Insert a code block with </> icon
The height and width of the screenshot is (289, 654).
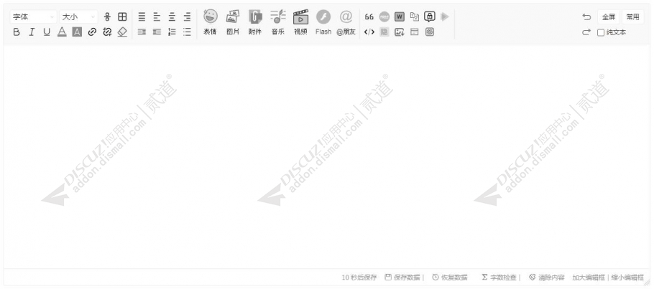(x=369, y=32)
